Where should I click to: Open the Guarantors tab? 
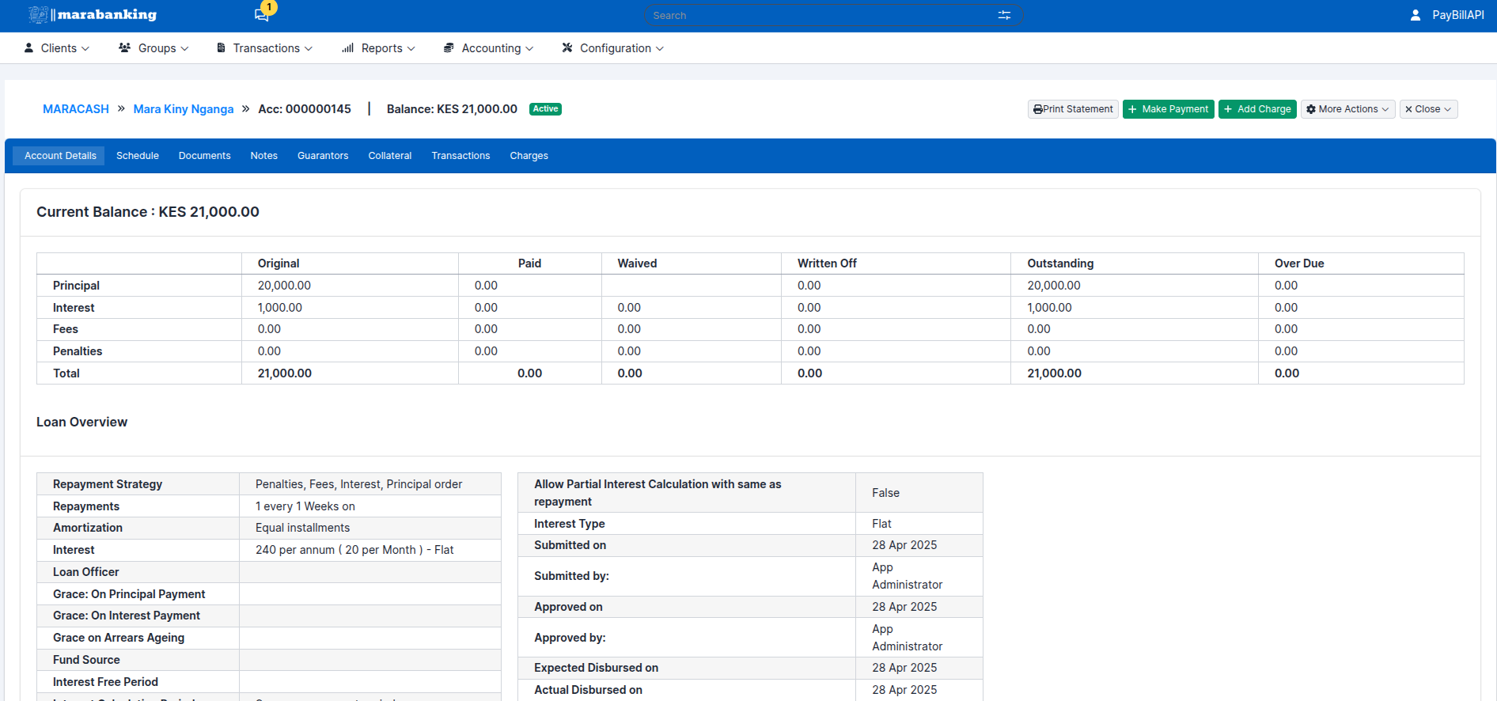point(323,156)
